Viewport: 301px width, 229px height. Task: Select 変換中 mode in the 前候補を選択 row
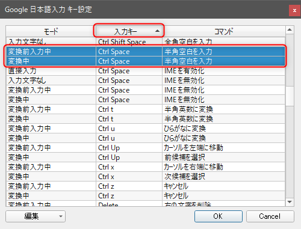point(51,157)
